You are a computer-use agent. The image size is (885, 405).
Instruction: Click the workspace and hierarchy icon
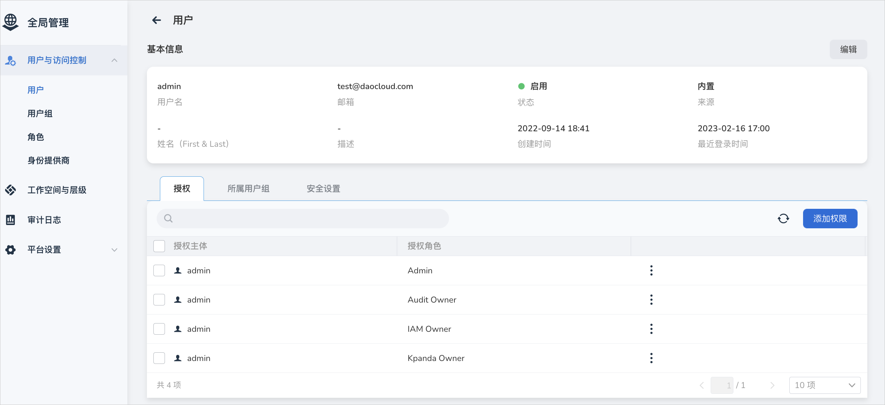(x=10, y=190)
